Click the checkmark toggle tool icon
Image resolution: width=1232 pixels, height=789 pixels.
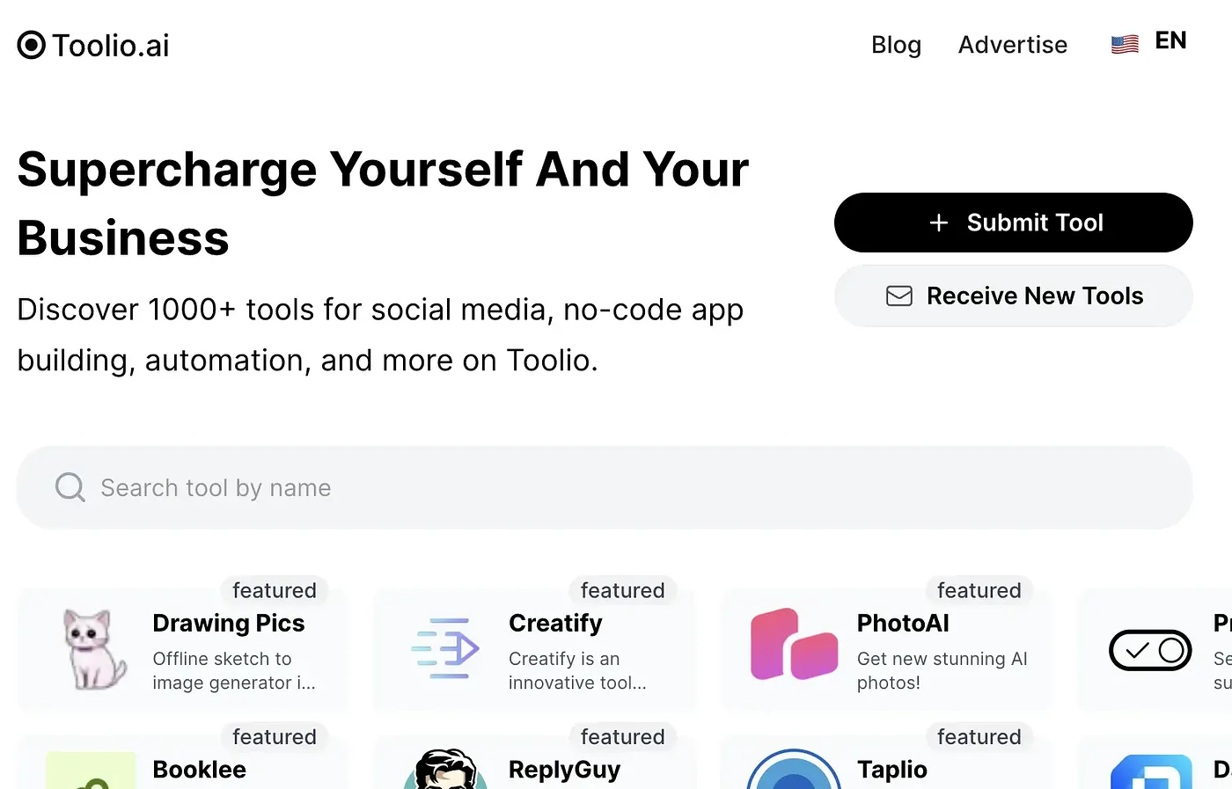click(x=1150, y=650)
